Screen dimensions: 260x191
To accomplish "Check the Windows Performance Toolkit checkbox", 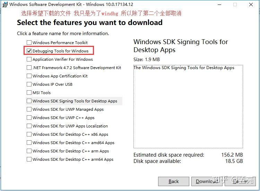I will coord(29,43).
